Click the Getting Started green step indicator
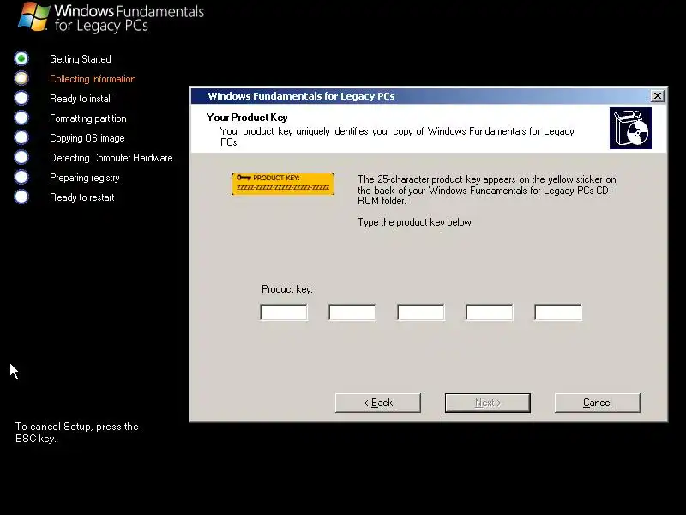 tap(21, 58)
